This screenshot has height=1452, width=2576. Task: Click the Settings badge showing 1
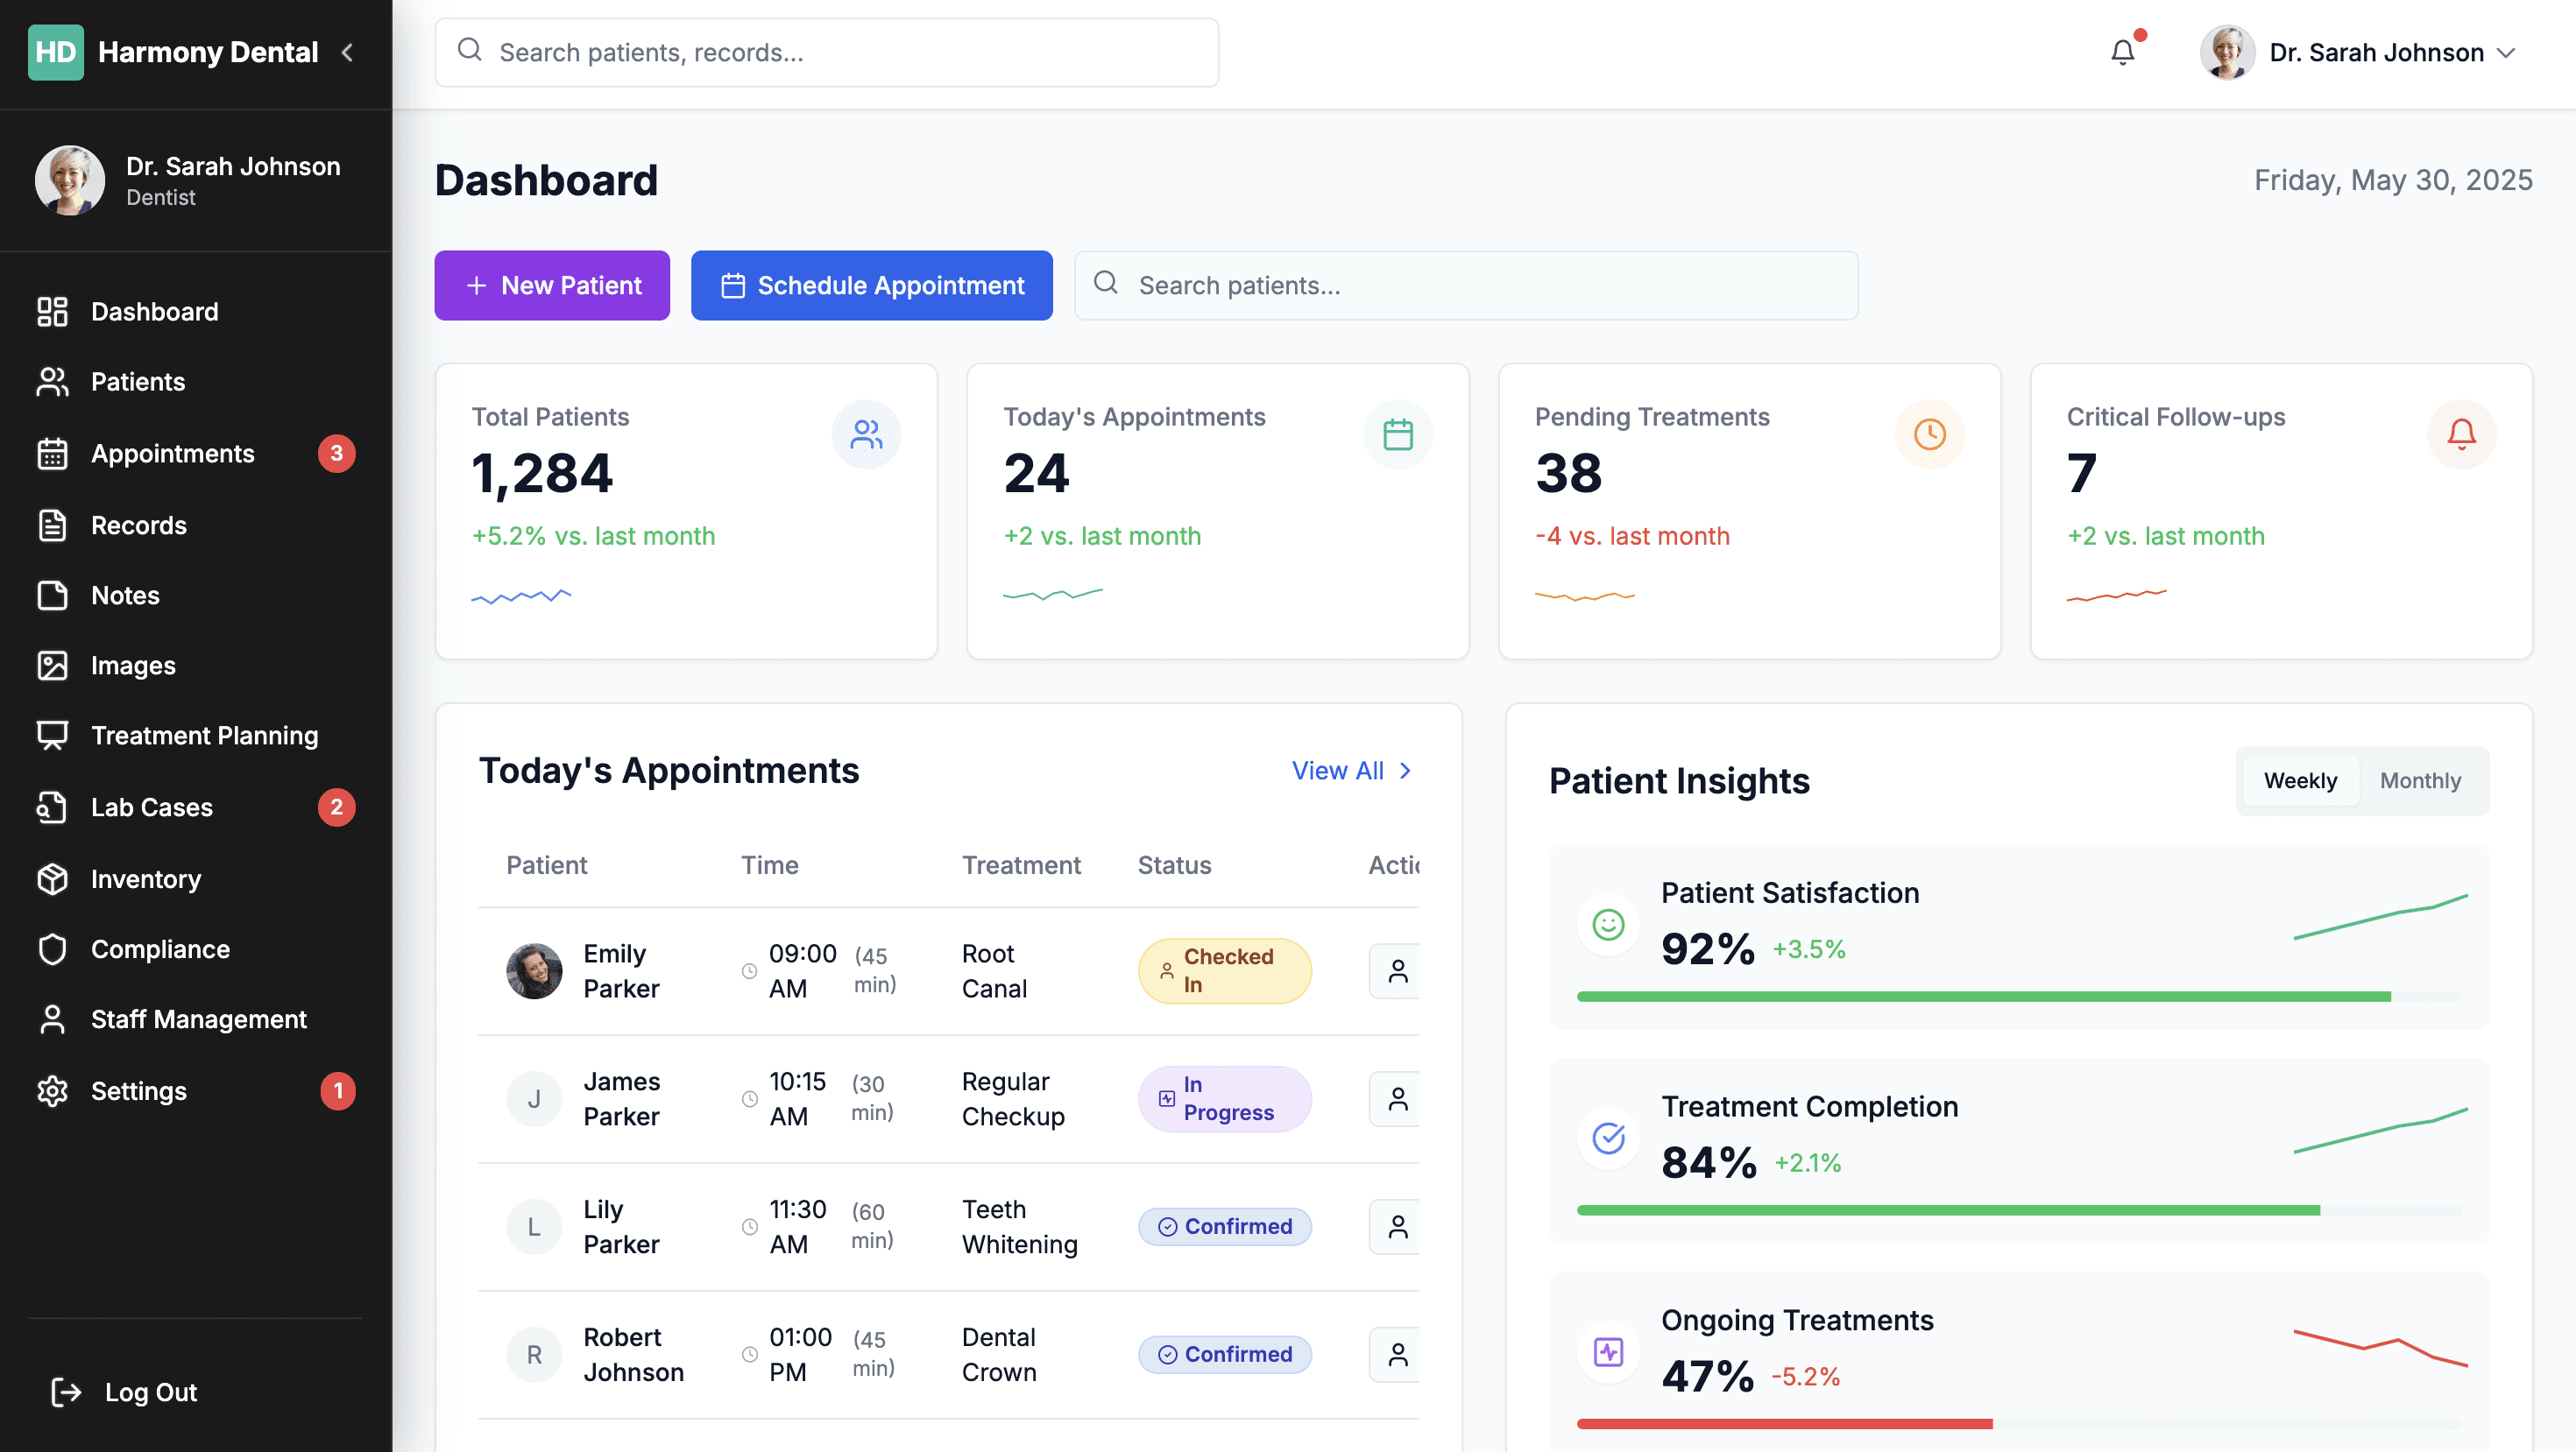(x=338, y=1091)
